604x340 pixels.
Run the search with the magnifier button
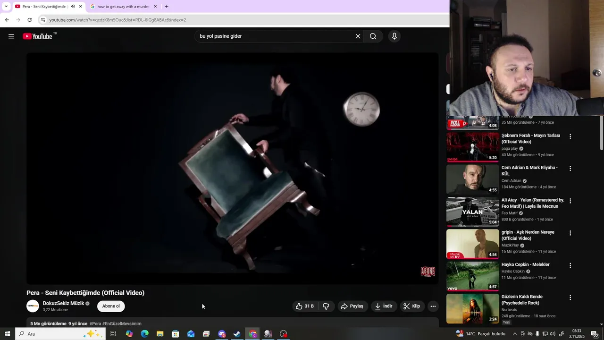[373, 36]
